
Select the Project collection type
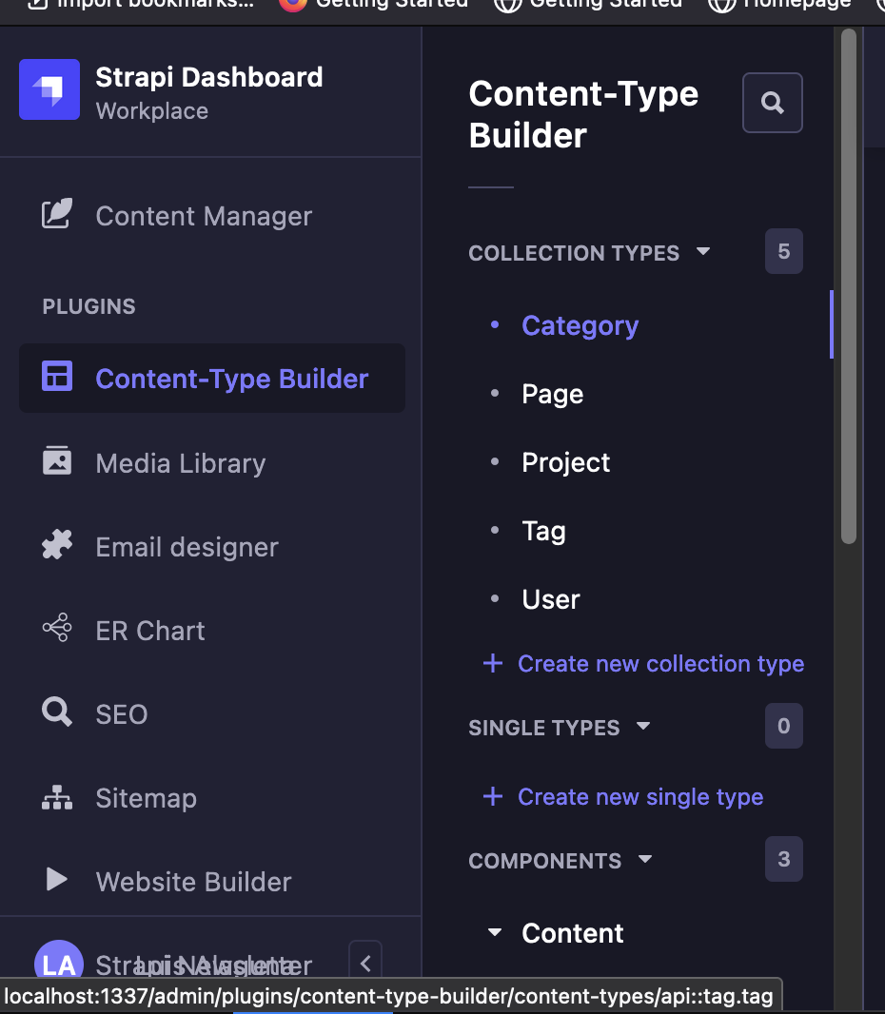566,462
